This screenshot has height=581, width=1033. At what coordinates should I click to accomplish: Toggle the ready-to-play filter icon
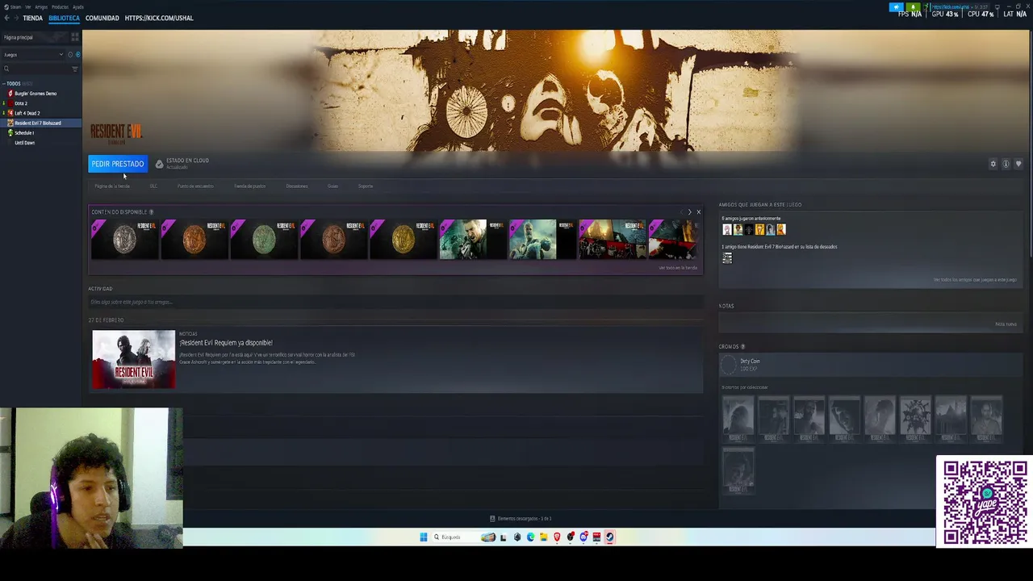pyautogui.click(x=77, y=55)
